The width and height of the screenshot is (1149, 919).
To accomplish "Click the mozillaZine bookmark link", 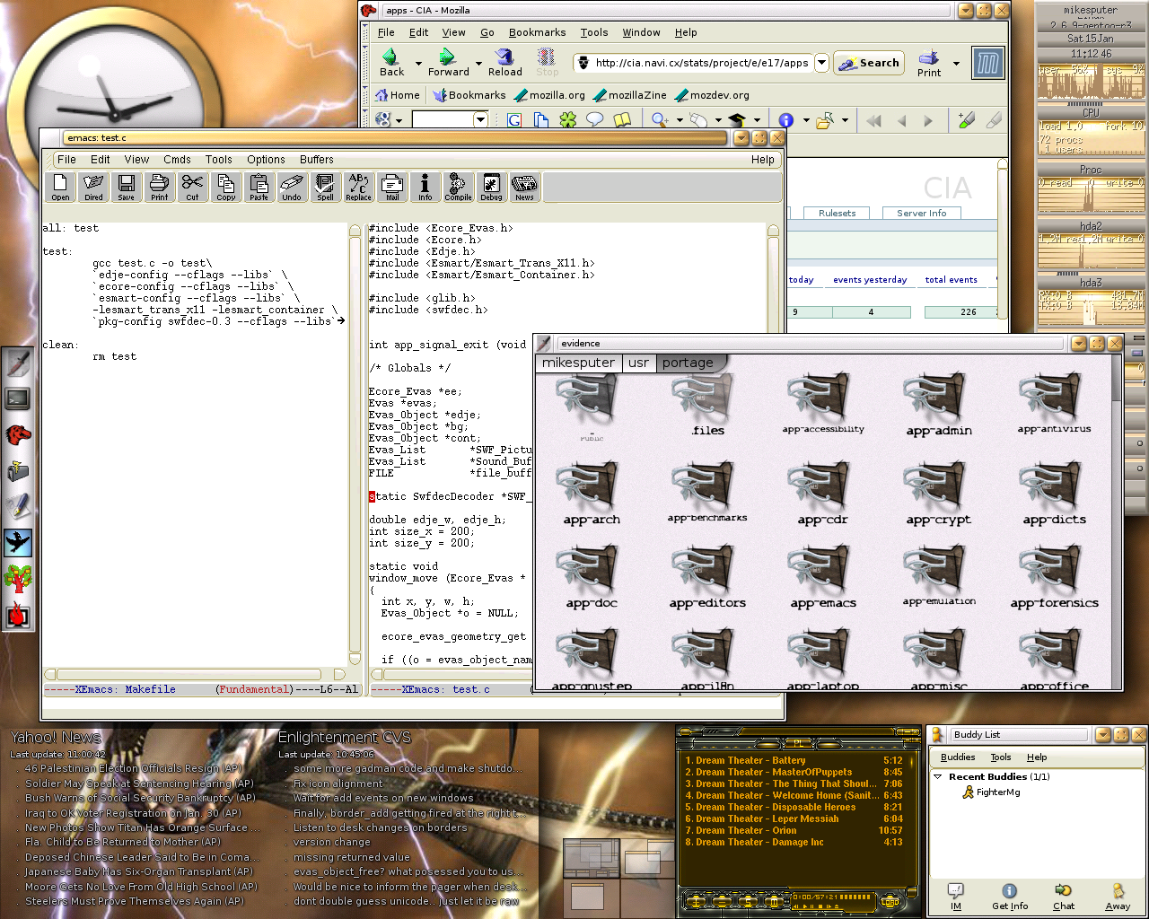I will (x=629, y=95).
